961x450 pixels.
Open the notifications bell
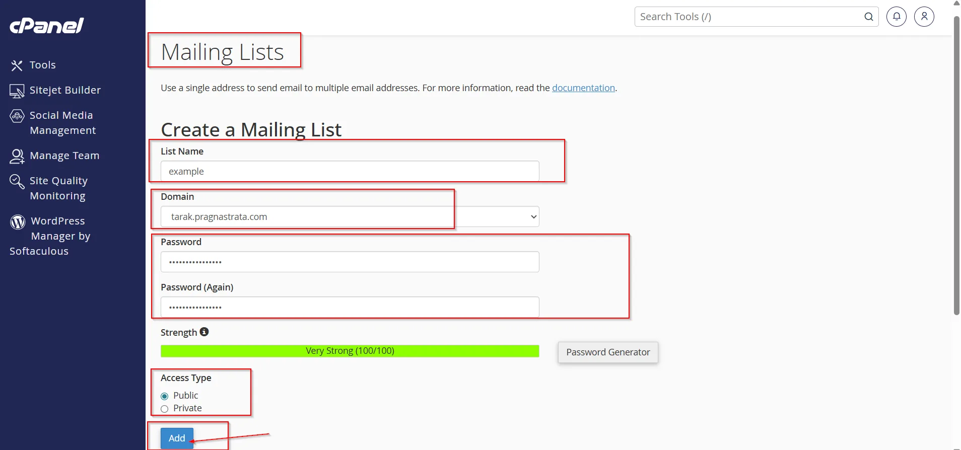(897, 17)
